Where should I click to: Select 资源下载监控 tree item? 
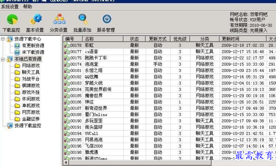(x=28, y=126)
